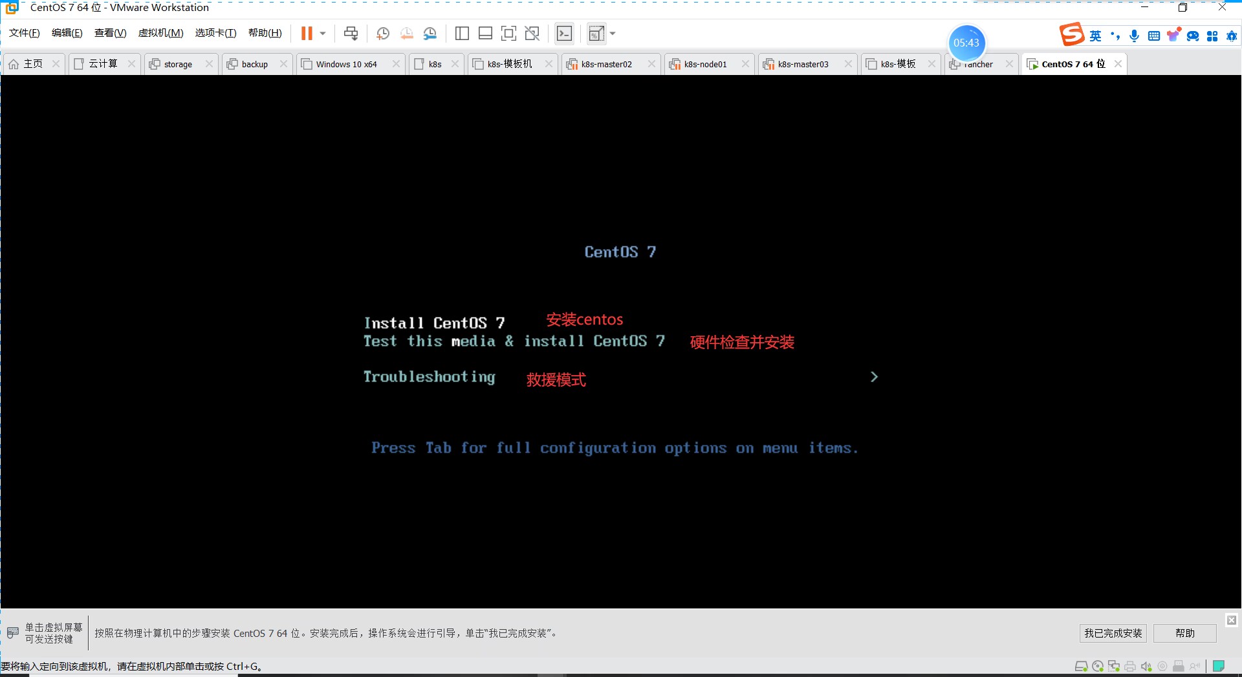Toggle Sogou 英 language mode
This screenshot has height=677, width=1242.
(x=1095, y=36)
